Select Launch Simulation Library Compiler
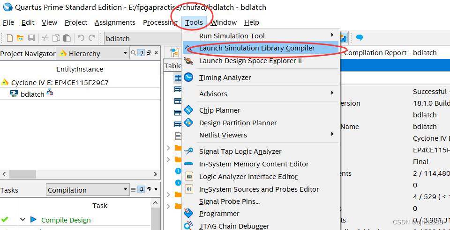450x230 pixels. click(257, 48)
